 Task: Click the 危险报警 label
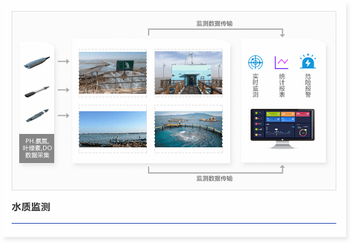[x=307, y=85]
